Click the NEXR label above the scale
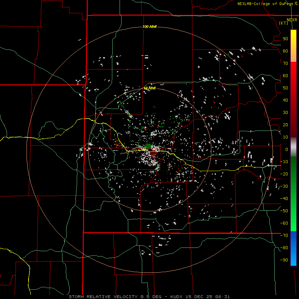This screenshot has width=299, height=299. (292, 20)
